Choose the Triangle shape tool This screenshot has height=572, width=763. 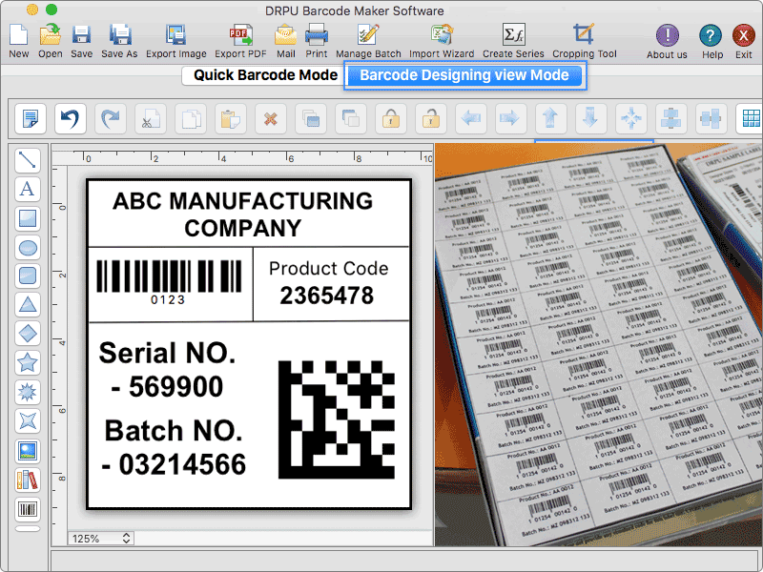point(28,305)
